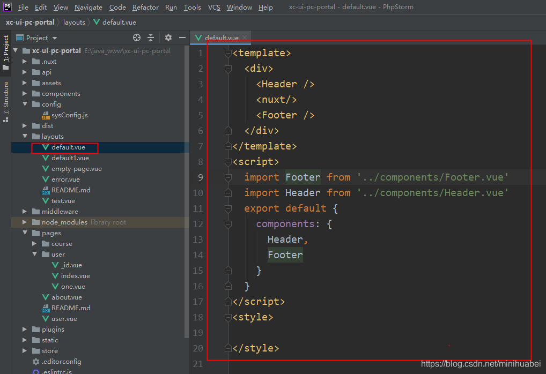This screenshot has height=374, width=546.
Task: Expand the .nuxt folder
Action: coord(25,62)
